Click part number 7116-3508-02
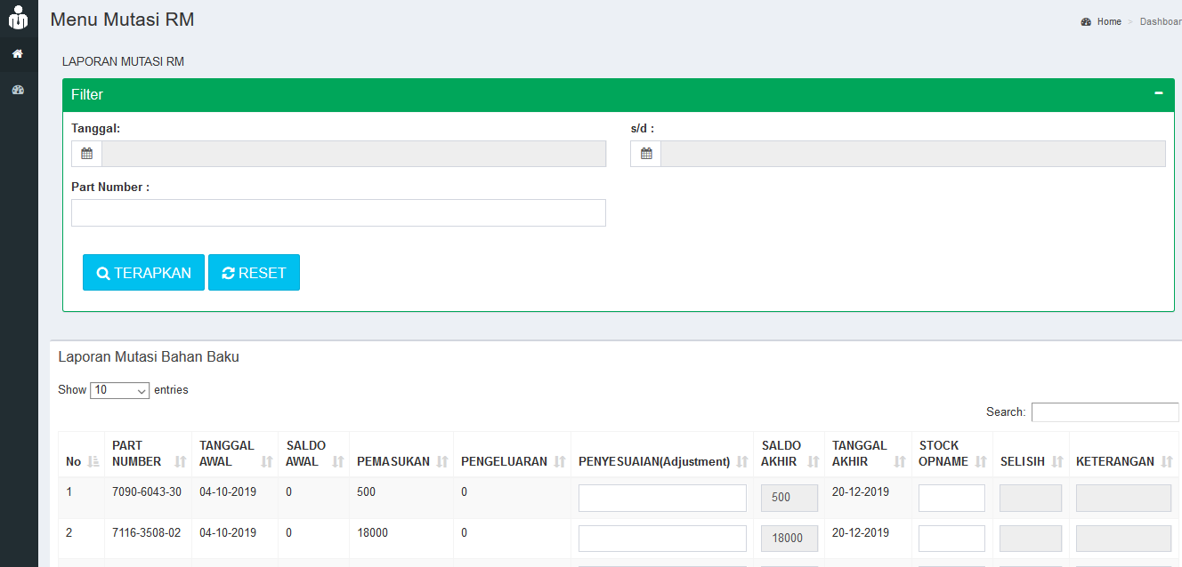This screenshot has height=567, width=1182. [x=147, y=533]
